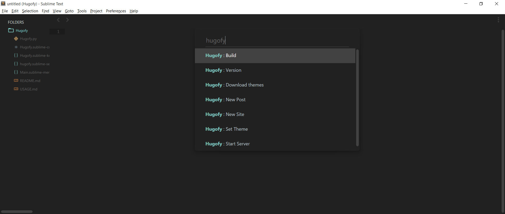Open the View menu
This screenshot has height=214, width=505.
(57, 11)
